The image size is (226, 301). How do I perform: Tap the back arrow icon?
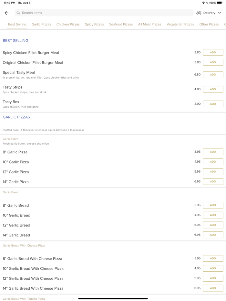tap(6, 13)
